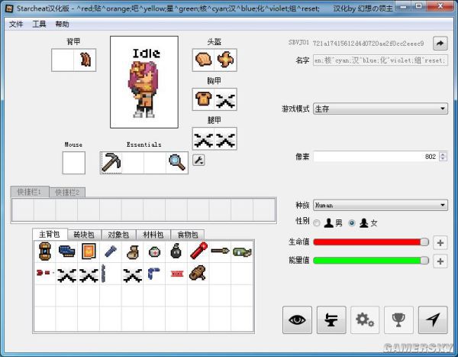
Task: Click the blue shoes item in bag
Action: [x=66, y=252]
